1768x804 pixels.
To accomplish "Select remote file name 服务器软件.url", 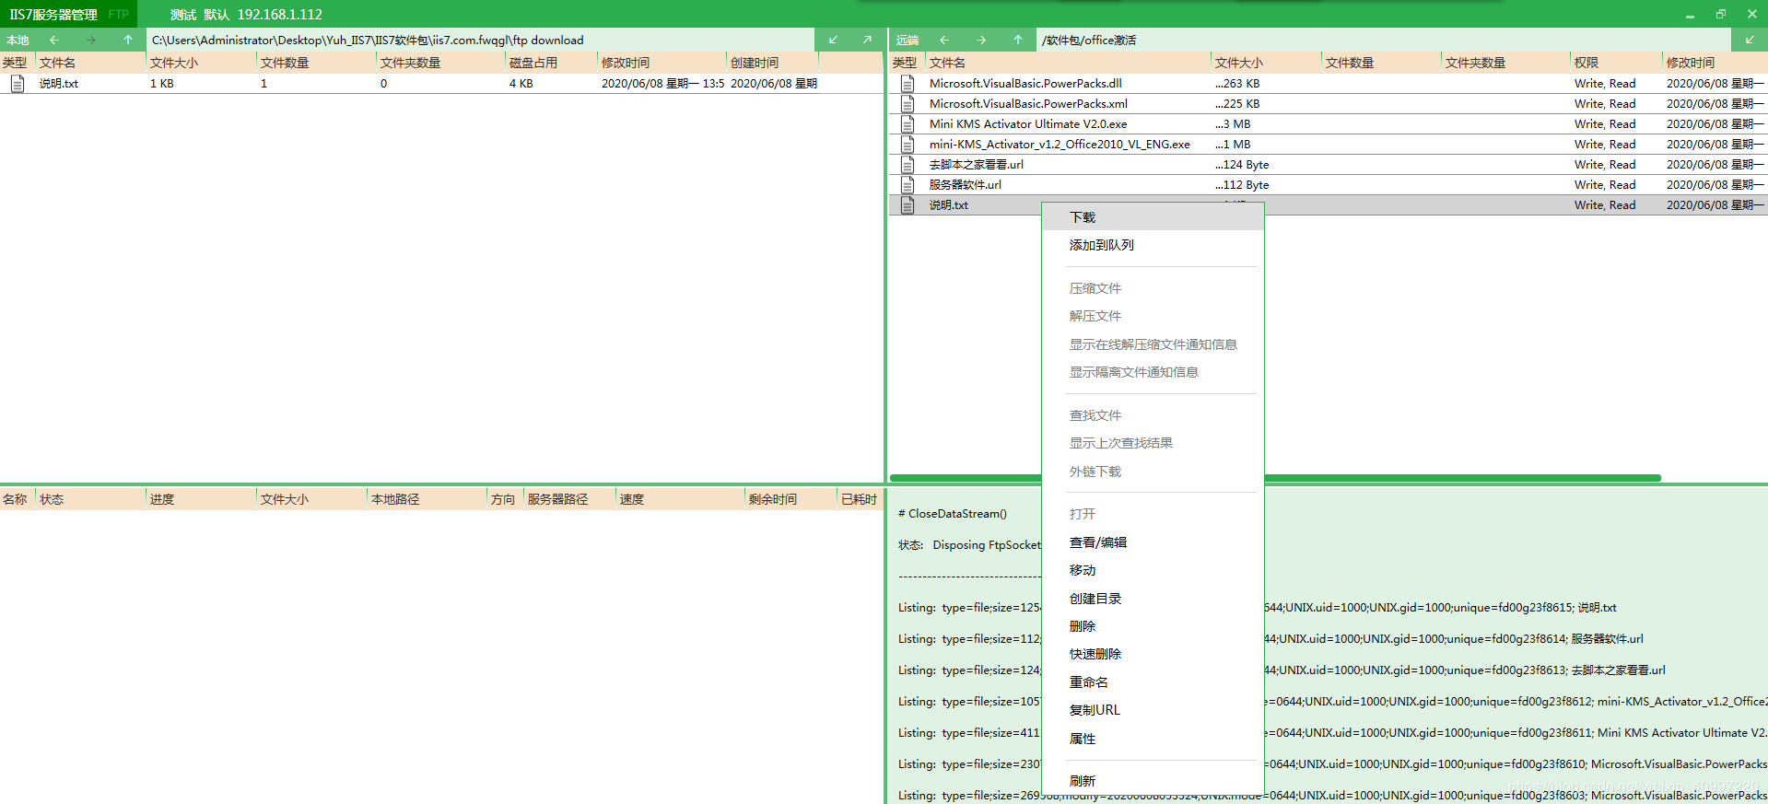I will (966, 184).
